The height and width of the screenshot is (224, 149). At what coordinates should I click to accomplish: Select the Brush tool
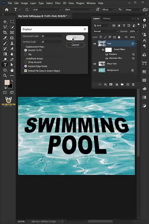tap(5, 43)
